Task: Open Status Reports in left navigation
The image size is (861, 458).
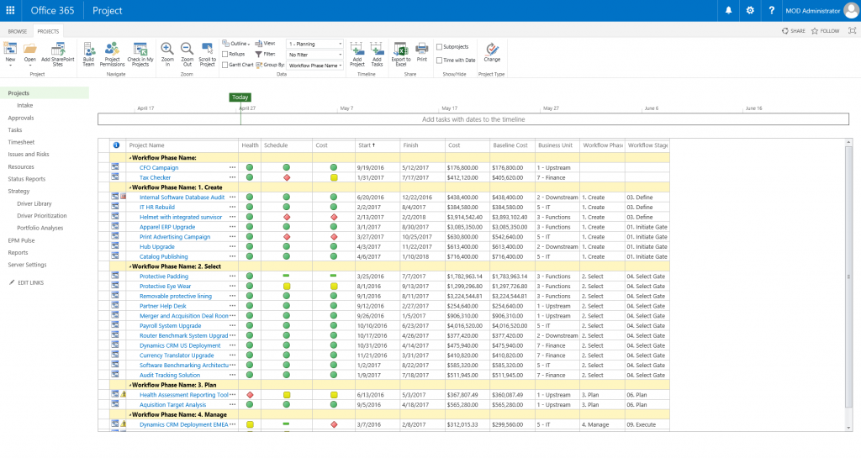Action: click(x=26, y=179)
